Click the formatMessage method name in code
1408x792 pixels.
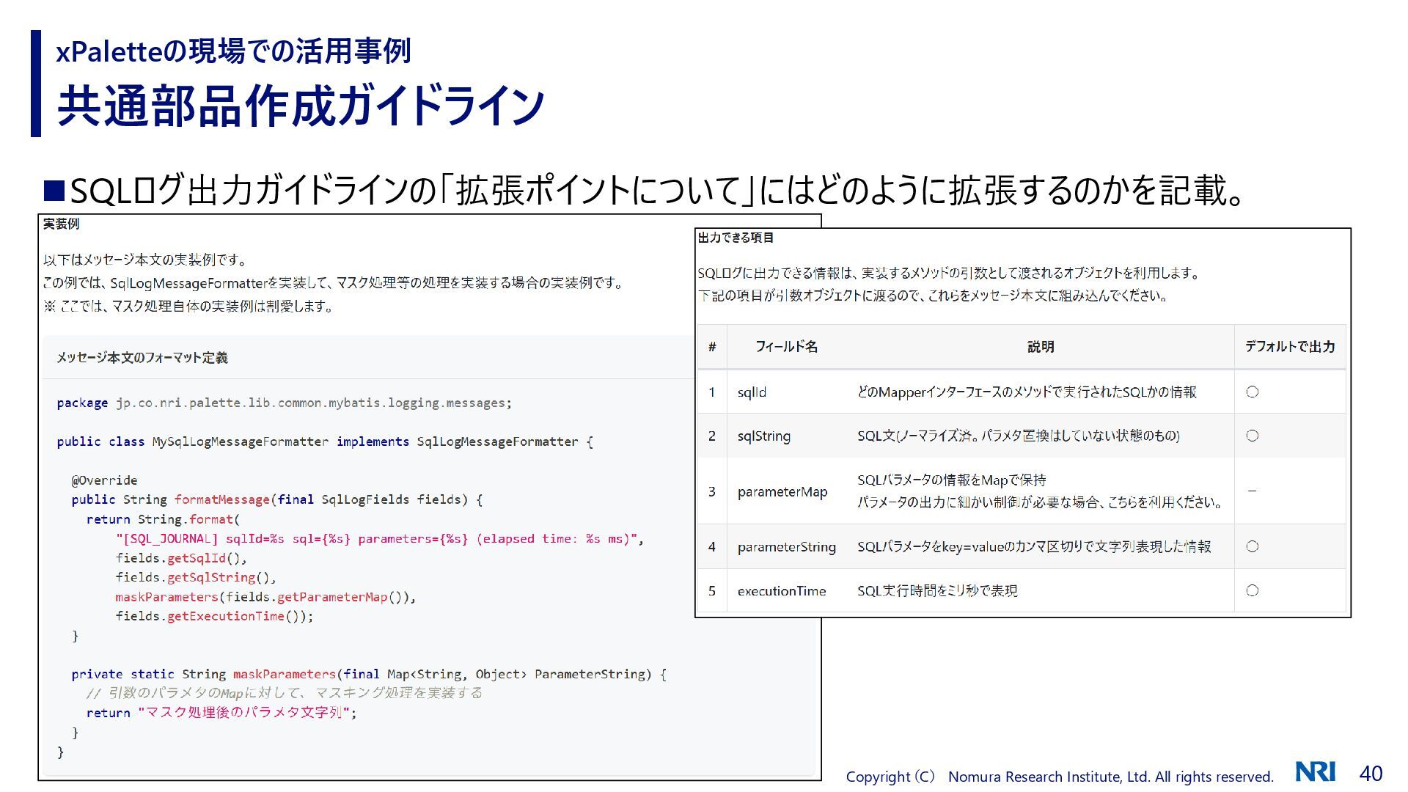tap(221, 500)
